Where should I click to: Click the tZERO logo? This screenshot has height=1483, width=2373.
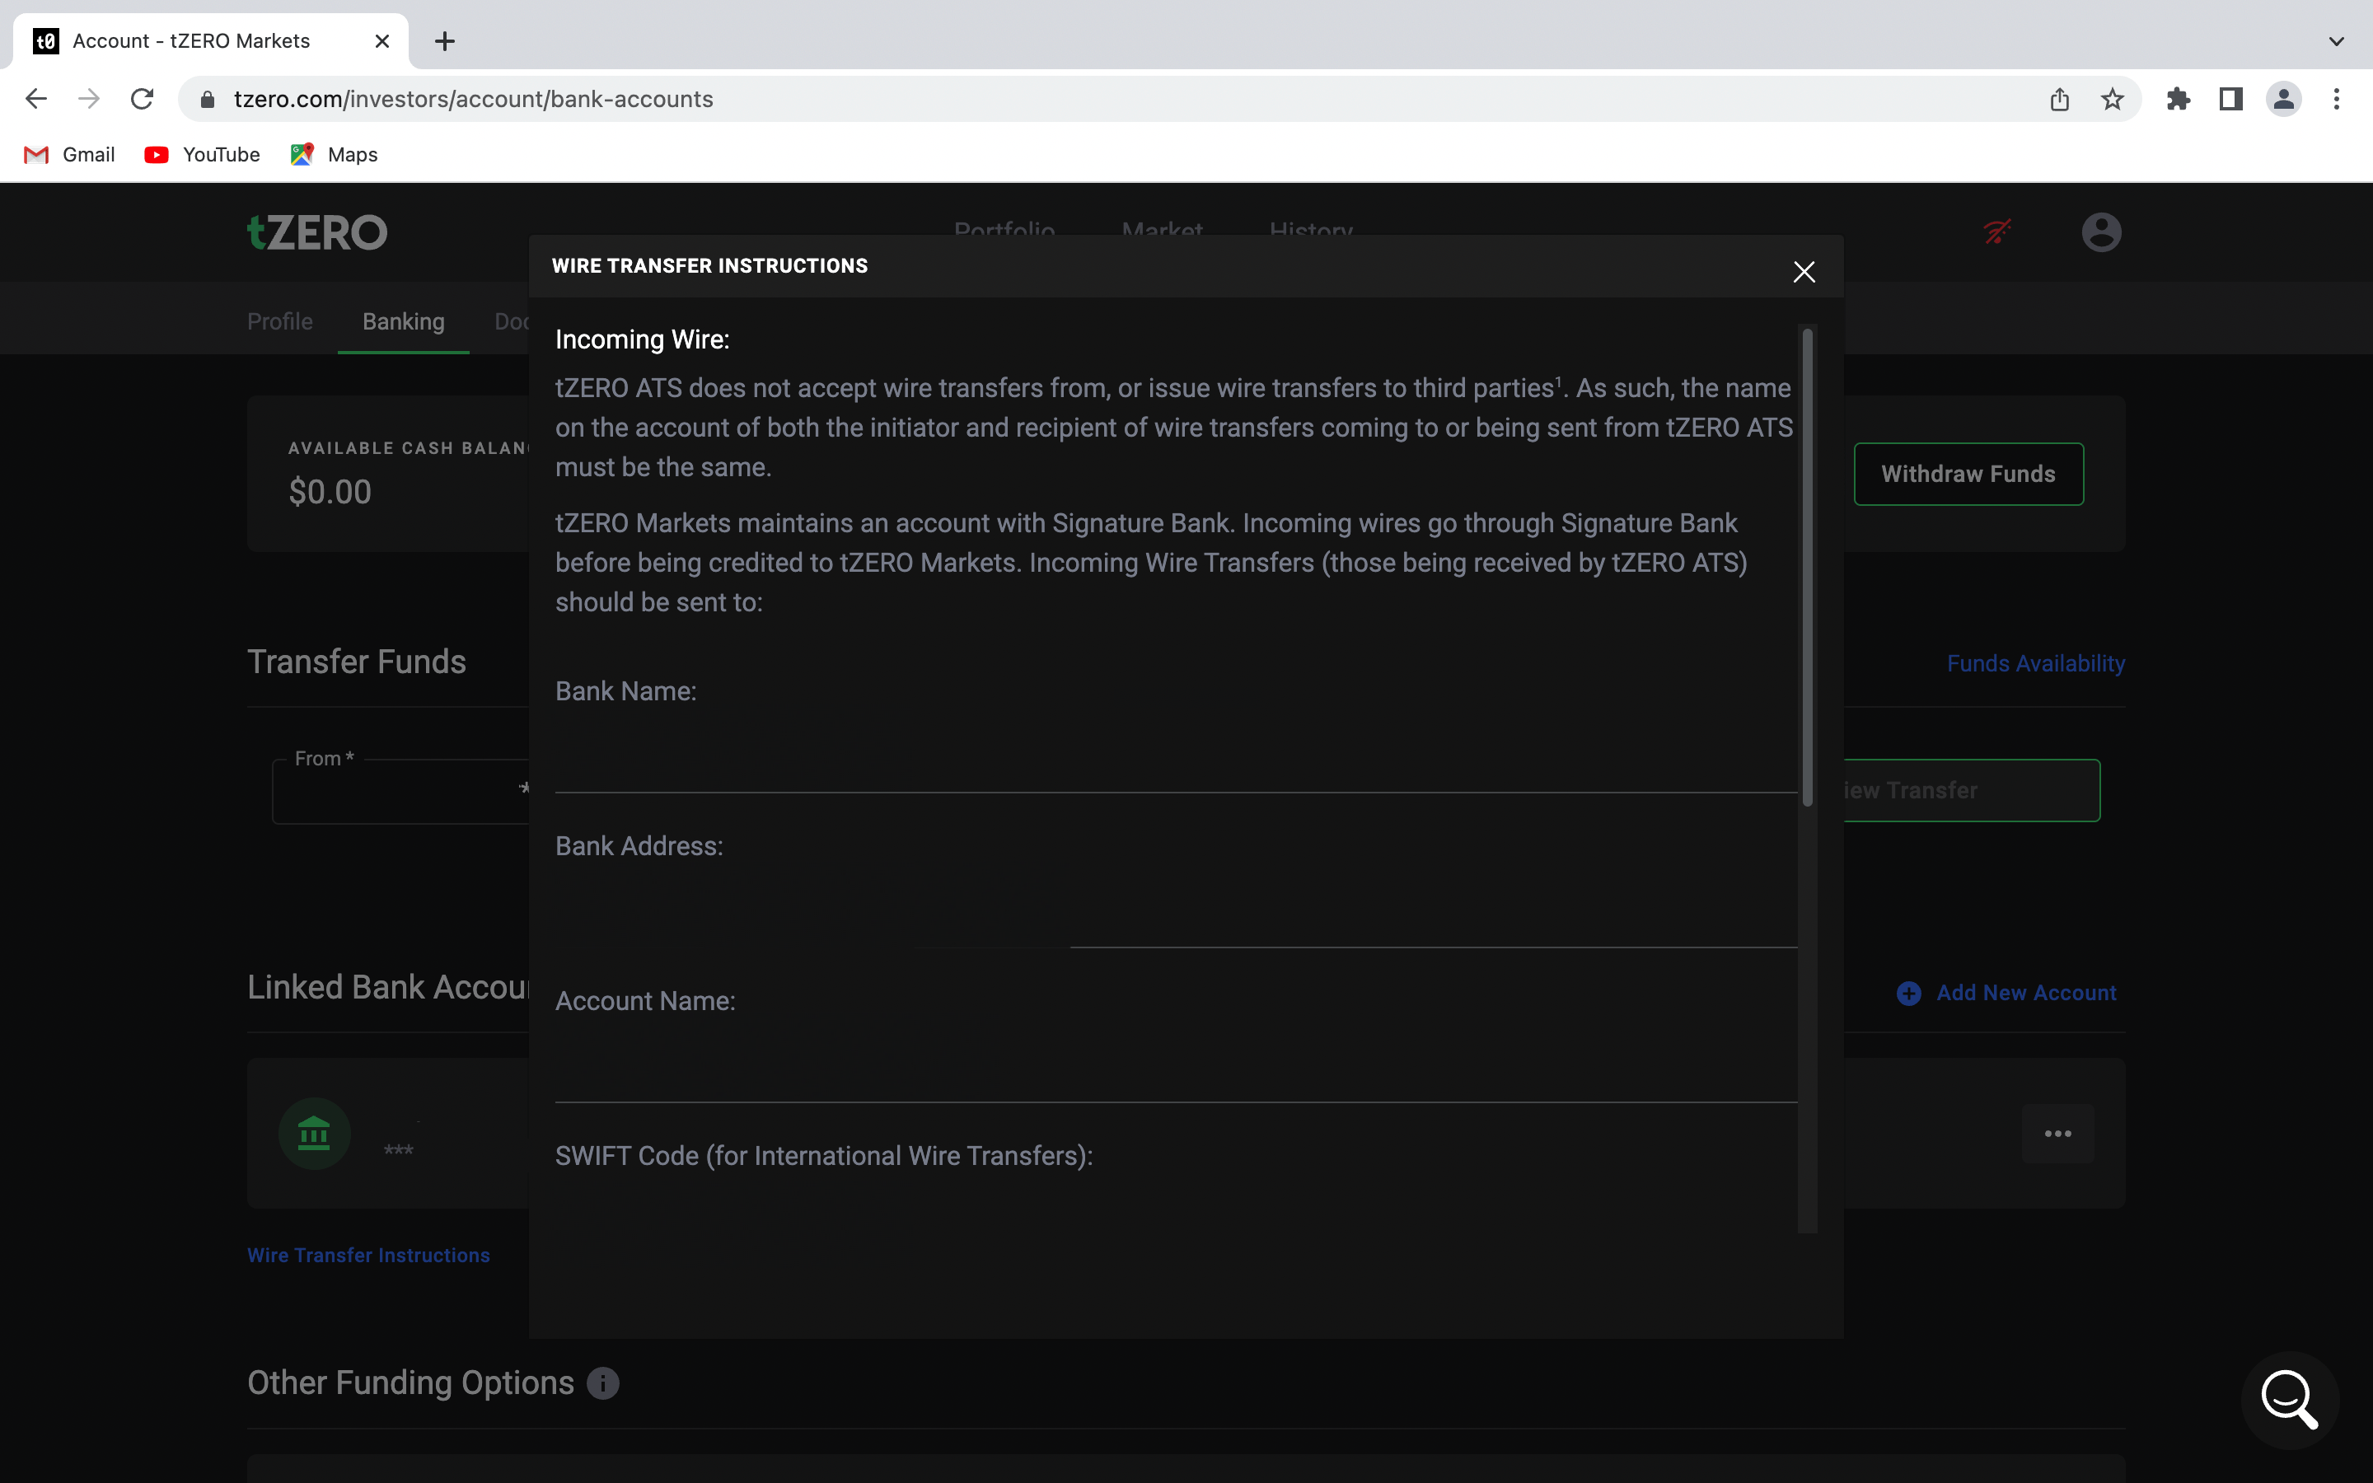coord(316,232)
